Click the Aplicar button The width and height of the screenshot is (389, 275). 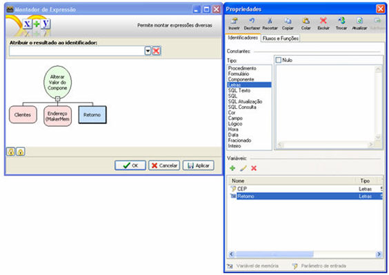click(x=198, y=165)
